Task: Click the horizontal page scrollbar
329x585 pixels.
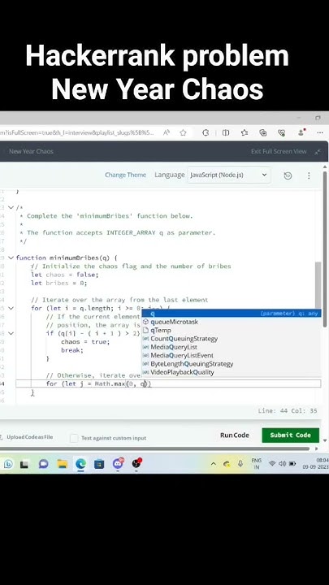Action: click(x=155, y=448)
